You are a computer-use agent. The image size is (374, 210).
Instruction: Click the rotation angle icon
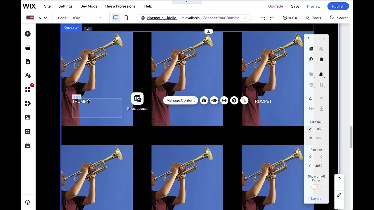point(311,98)
